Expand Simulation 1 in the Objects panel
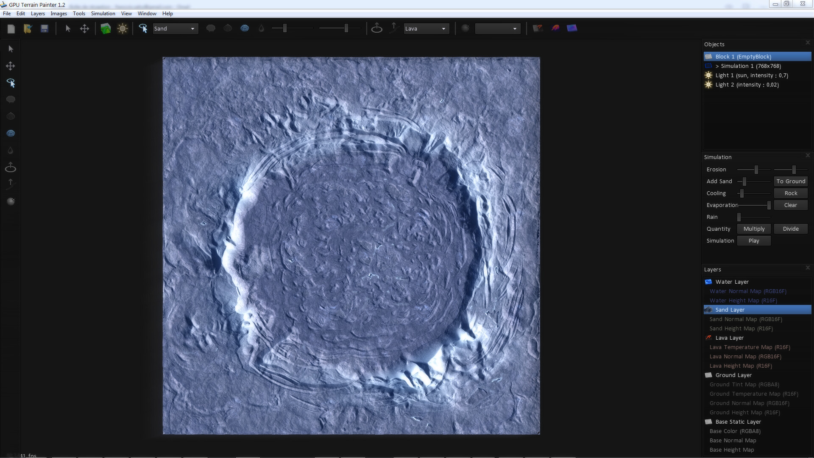 (x=716, y=66)
